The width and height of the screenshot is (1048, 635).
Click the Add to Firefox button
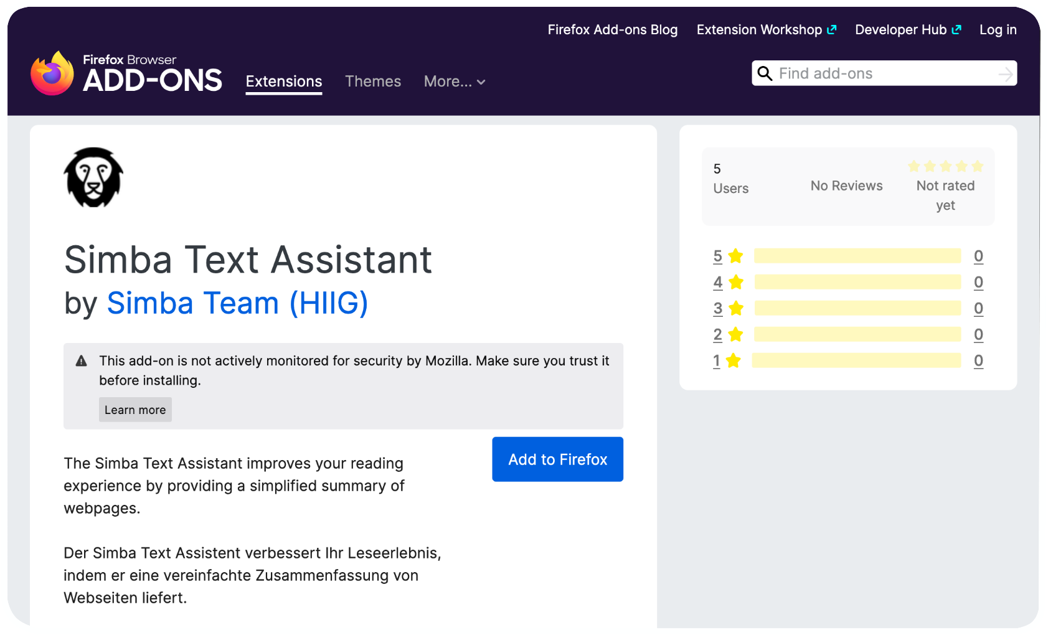click(557, 459)
